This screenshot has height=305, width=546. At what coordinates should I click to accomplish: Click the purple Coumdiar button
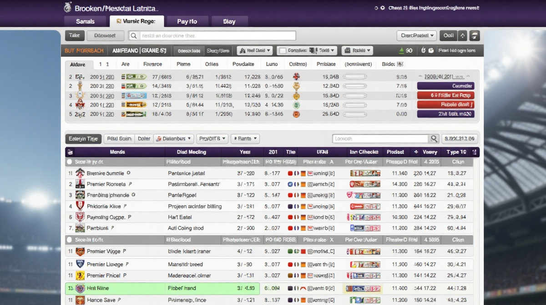(x=445, y=86)
